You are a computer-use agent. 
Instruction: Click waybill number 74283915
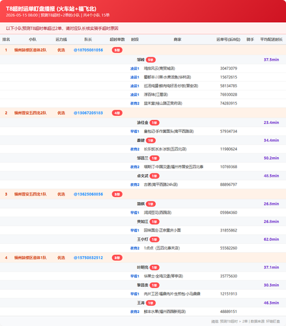click(229, 103)
